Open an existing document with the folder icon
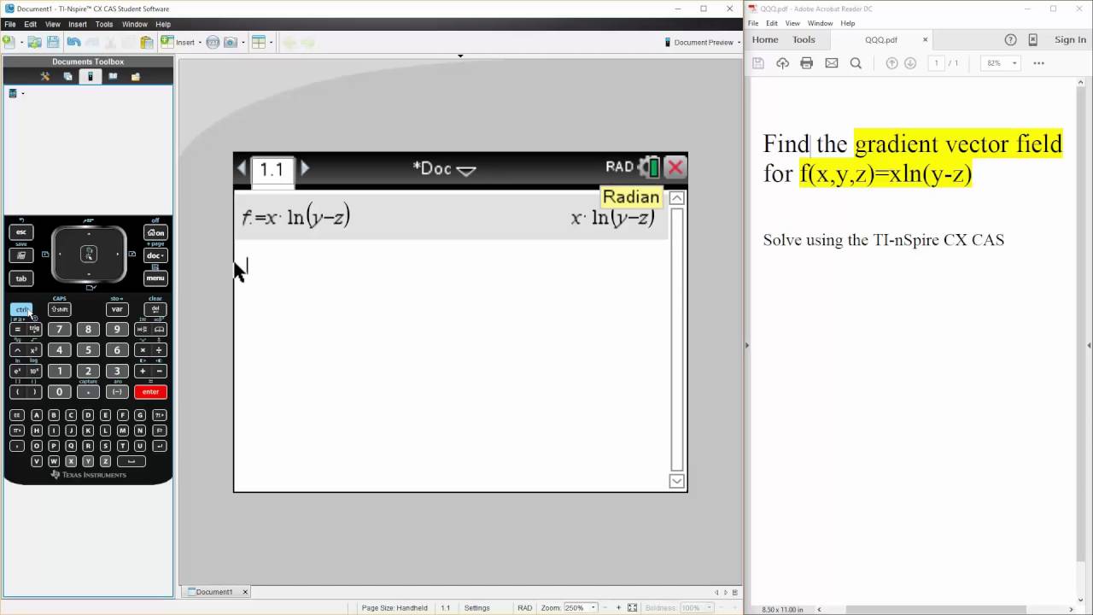1093x615 pixels. point(34,42)
